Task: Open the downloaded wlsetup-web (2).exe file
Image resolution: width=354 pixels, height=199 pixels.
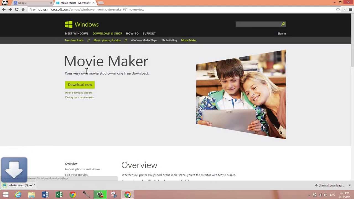Action: coord(18,185)
